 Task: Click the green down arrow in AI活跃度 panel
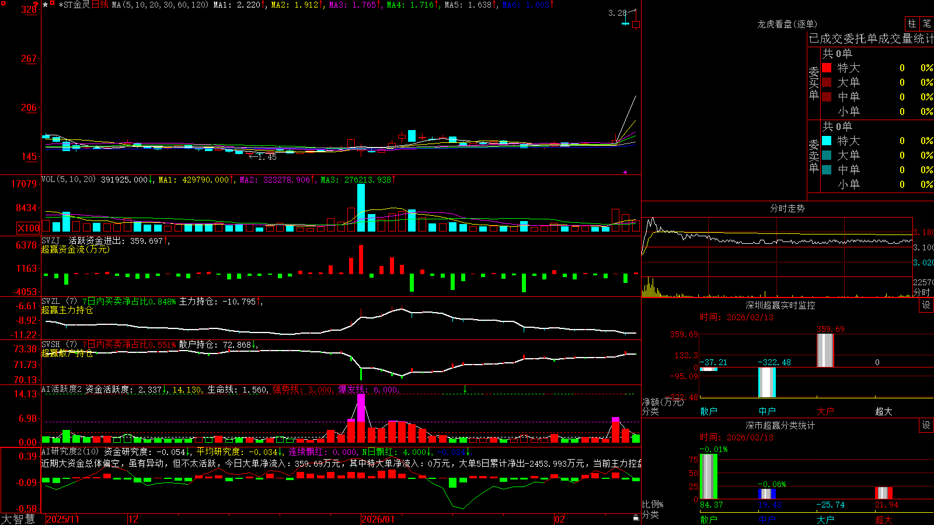465,388
